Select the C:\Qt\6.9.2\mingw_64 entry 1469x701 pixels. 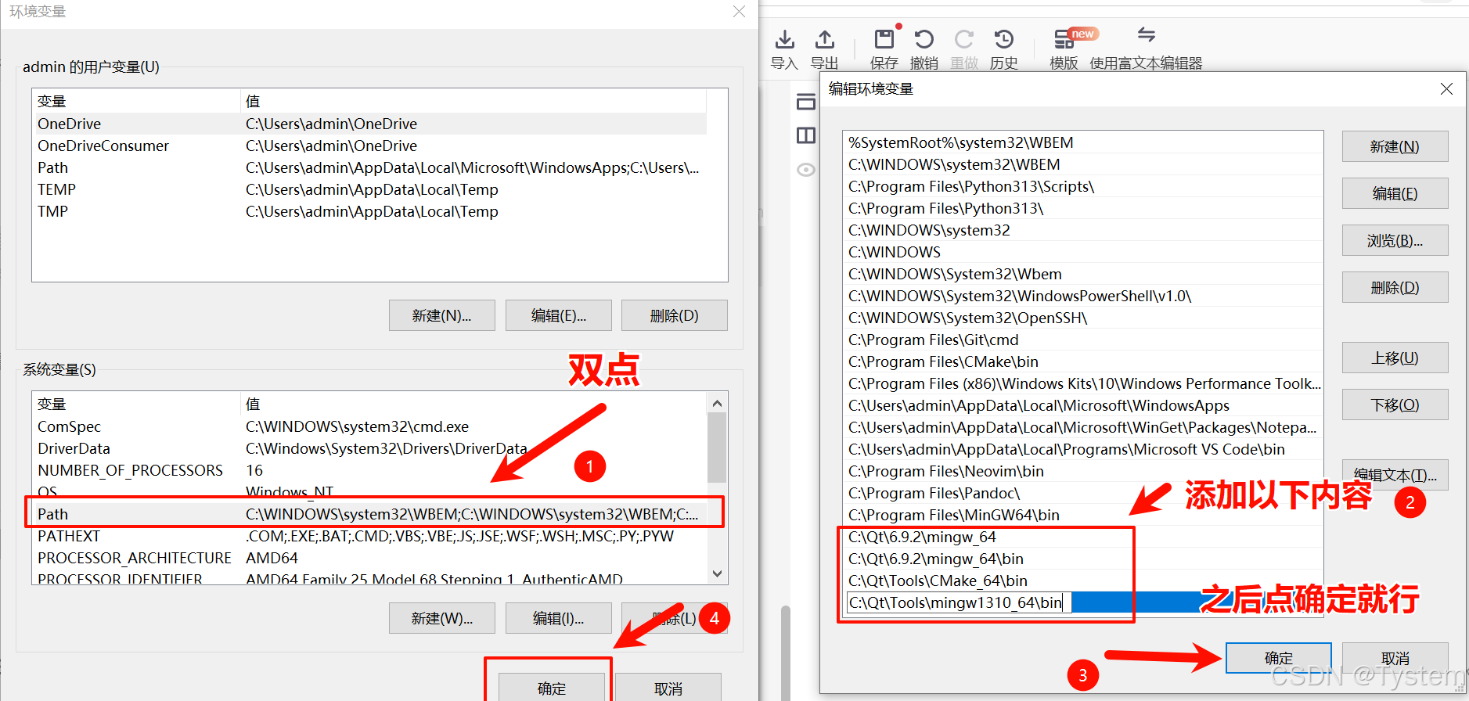pos(1083,537)
